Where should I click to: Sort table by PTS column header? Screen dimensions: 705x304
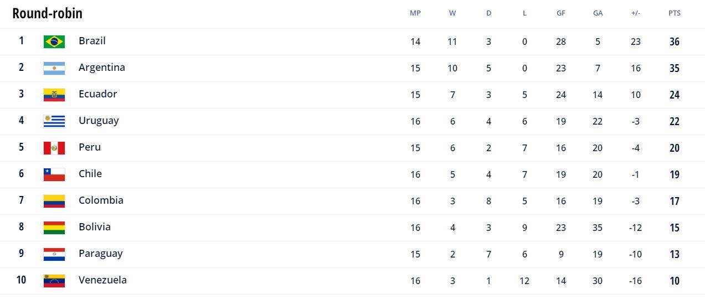click(x=674, y=13)
